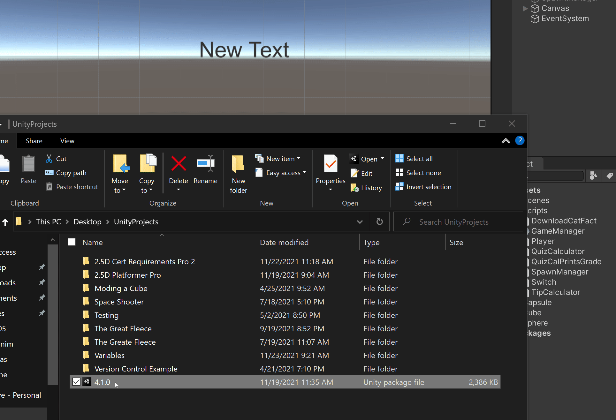Expand the Move to dropdown
Viewport: 616px width, 420px height.
pos(120,190)
